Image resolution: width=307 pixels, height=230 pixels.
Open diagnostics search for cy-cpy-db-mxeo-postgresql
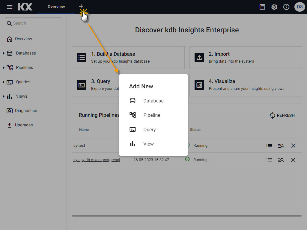(281, 160)
